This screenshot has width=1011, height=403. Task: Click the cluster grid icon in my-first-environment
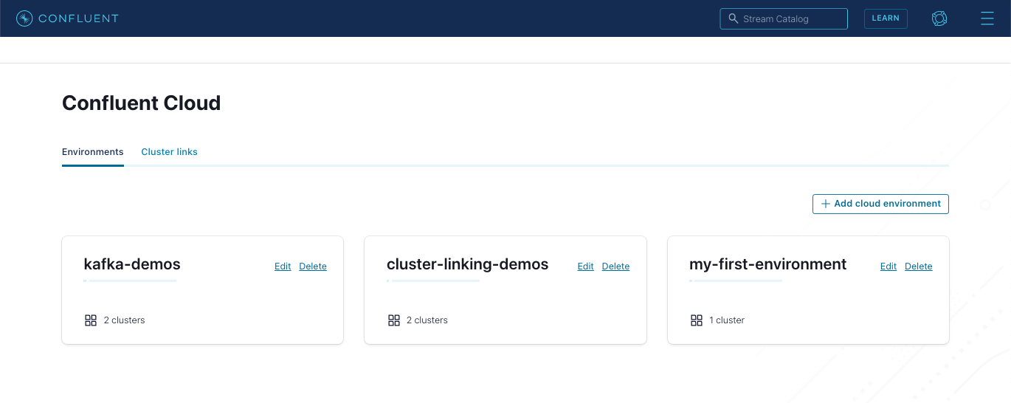[697, 320]
